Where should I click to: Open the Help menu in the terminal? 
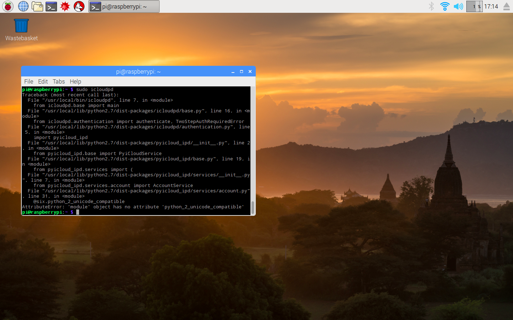(x=75, y=81)
